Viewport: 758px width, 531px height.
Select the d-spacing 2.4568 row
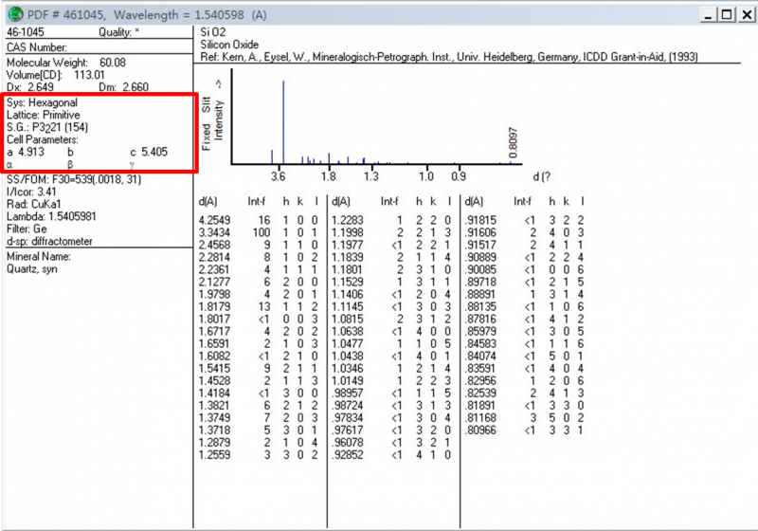tap(258, 246)
